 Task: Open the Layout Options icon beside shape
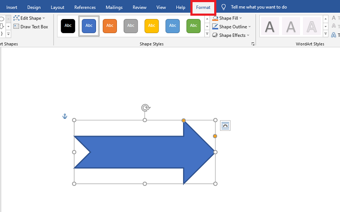[x=225, y=126]
